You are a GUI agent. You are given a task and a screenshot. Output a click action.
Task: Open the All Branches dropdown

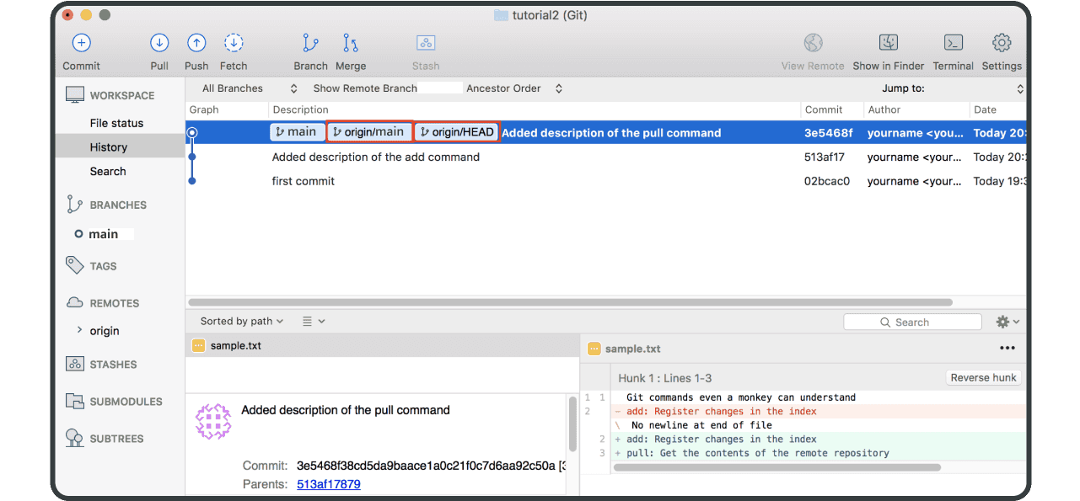(250, 88)
